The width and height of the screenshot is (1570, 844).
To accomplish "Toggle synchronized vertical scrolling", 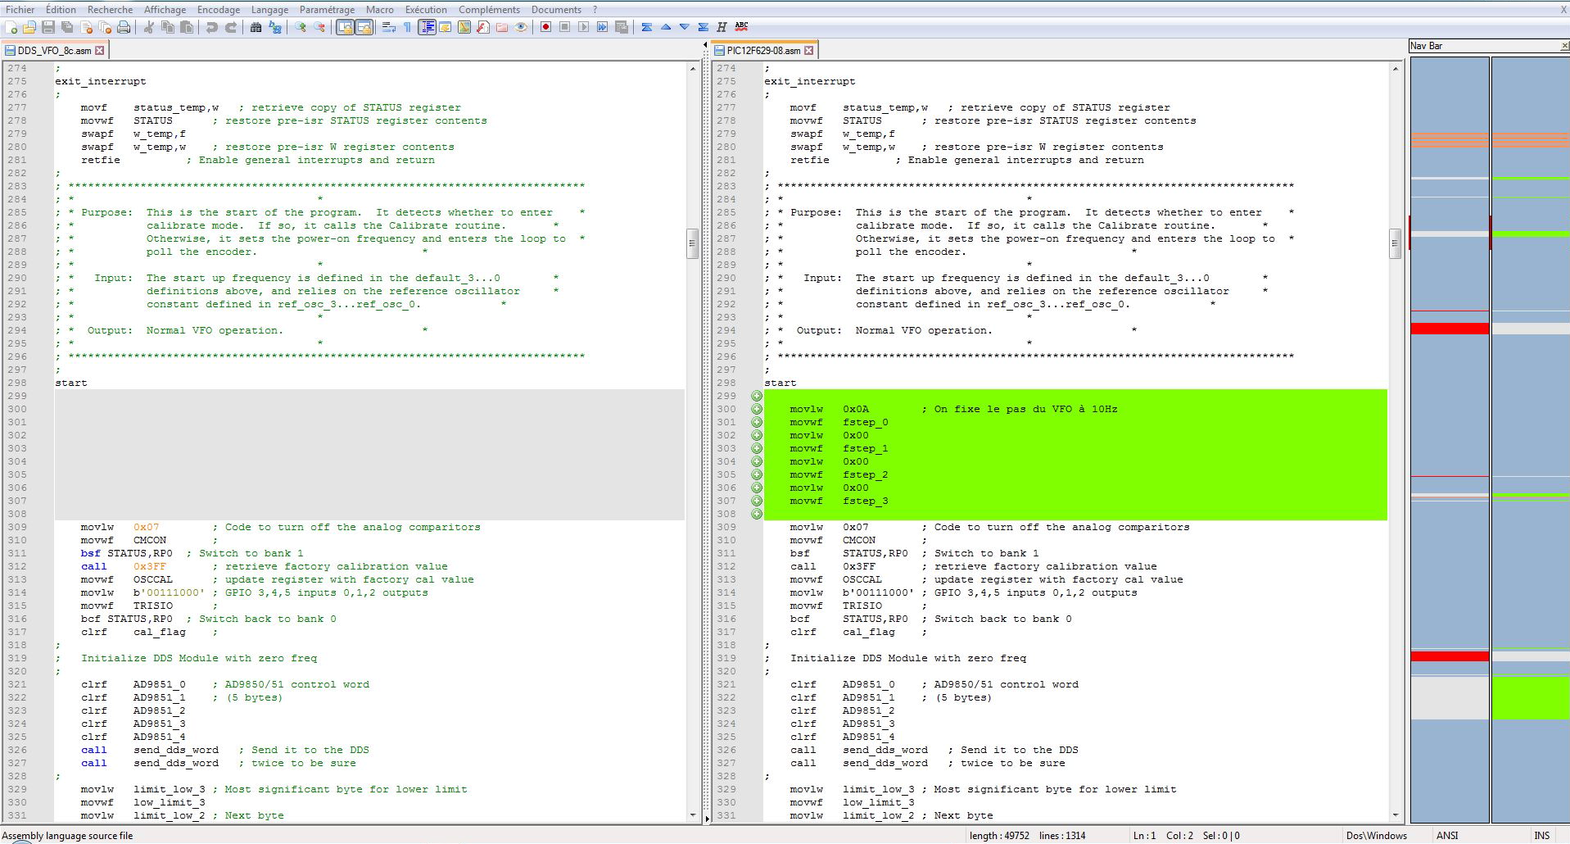I will pyautogui.click(x=344, y=27).
